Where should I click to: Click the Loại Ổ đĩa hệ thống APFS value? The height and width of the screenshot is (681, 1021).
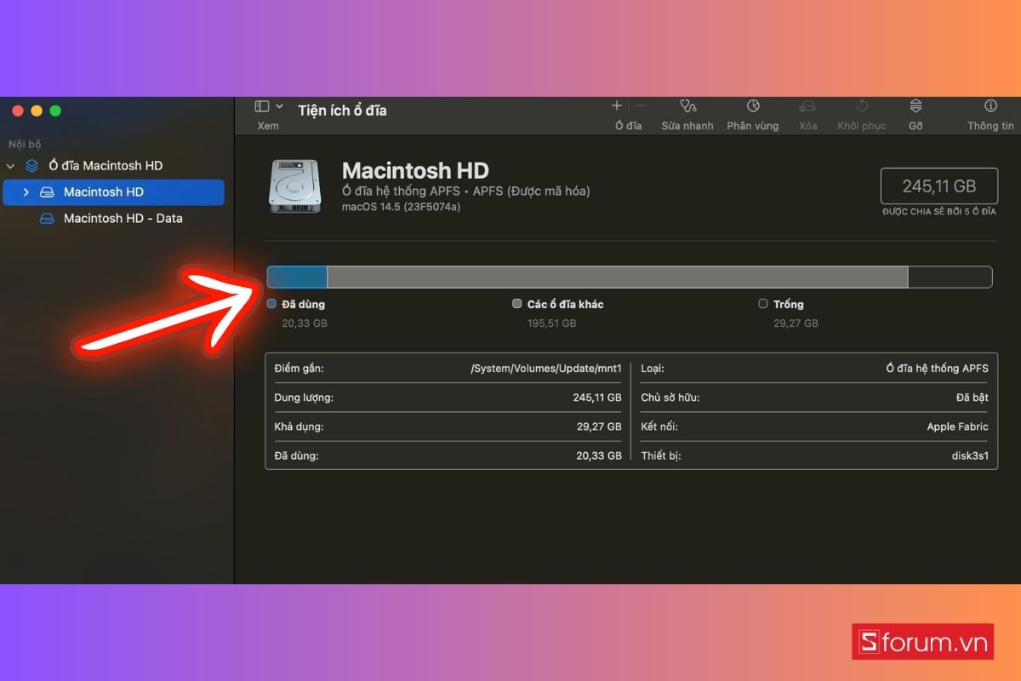click(938, 369)
